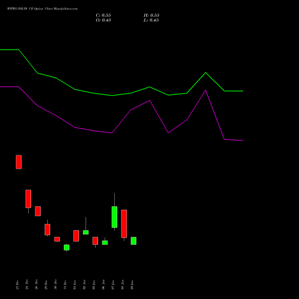Click the 30 Dec date axis label
Image resolution: width=299 pixels, height=299 pixels.
[x=56, y=285]
